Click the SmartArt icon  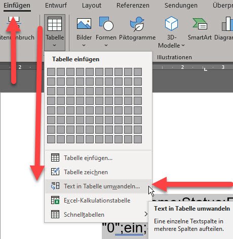[x=200, y=24]
